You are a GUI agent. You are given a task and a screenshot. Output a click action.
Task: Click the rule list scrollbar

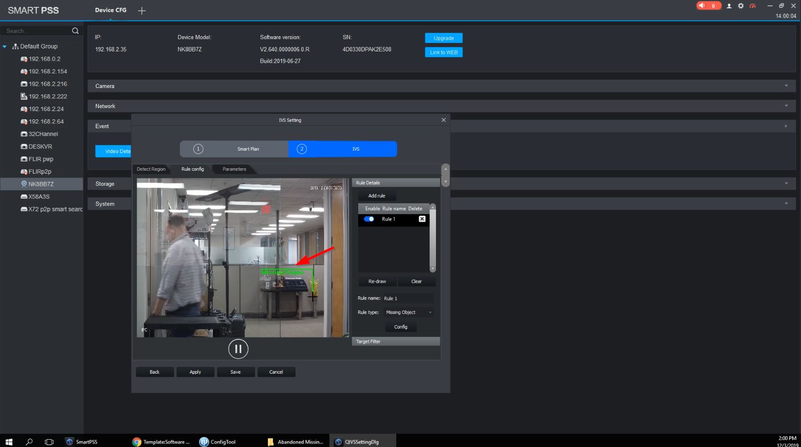coord(433,238)
